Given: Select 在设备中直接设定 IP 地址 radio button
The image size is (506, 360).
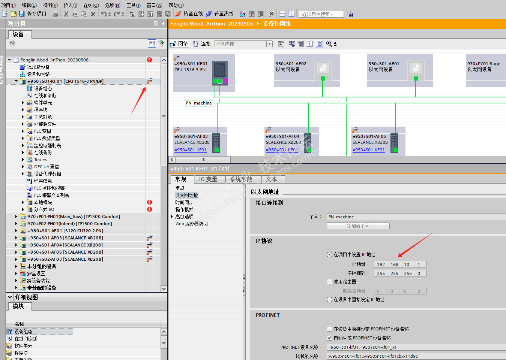Looking at the screenshot, I should tap(329, 299).
